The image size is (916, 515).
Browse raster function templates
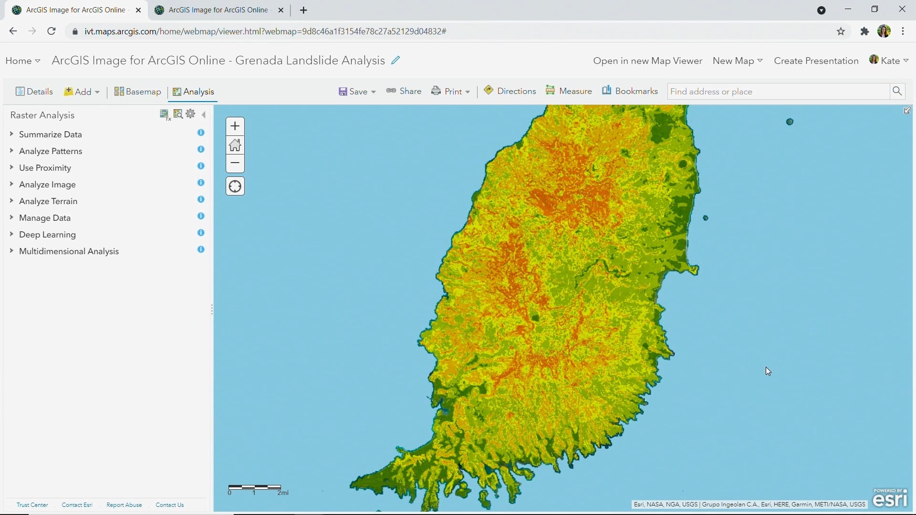click(178, 114)
